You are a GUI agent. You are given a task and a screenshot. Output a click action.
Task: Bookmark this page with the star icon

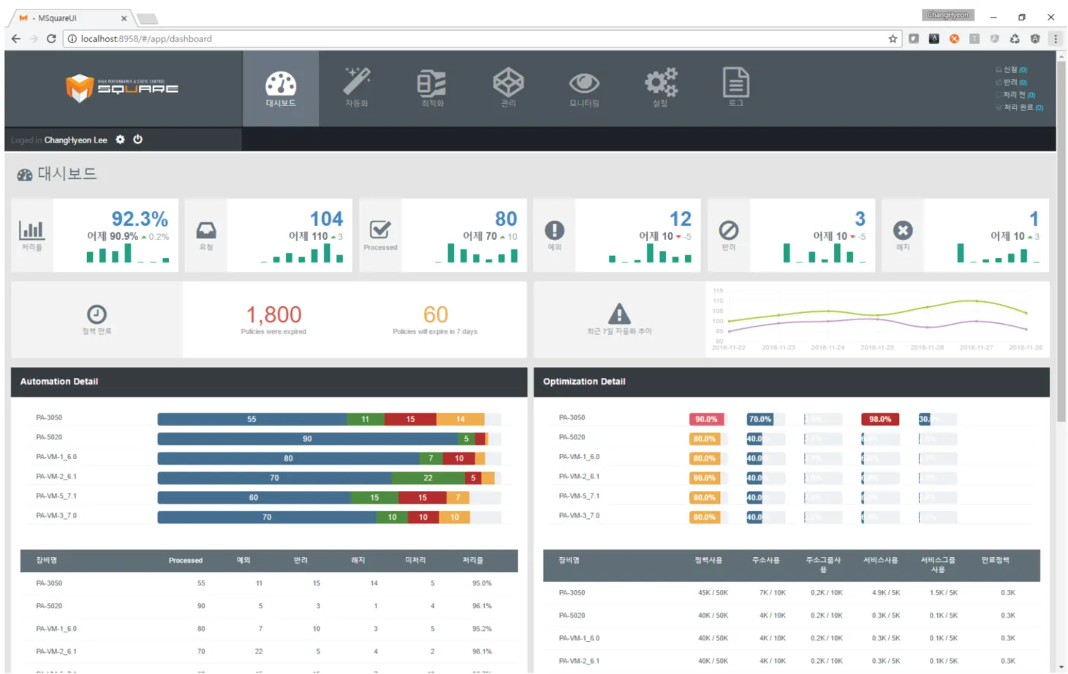(893, 39)
